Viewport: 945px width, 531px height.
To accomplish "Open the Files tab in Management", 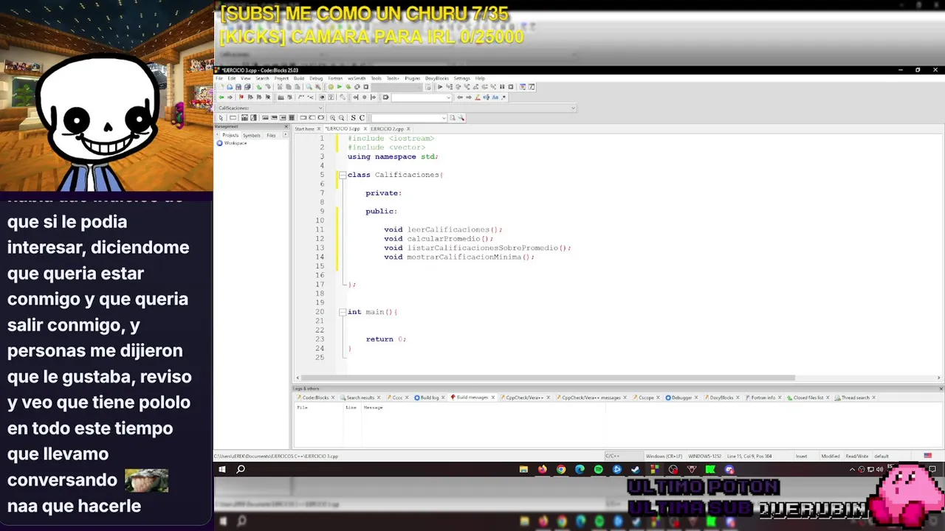I will tap(271, 135).
